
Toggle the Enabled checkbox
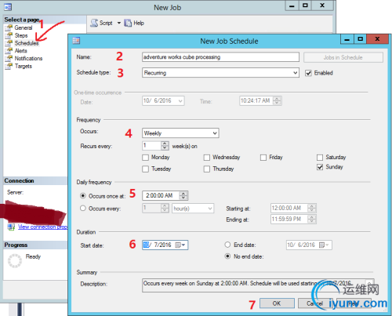pyautogui.click(x=308, y=73)
